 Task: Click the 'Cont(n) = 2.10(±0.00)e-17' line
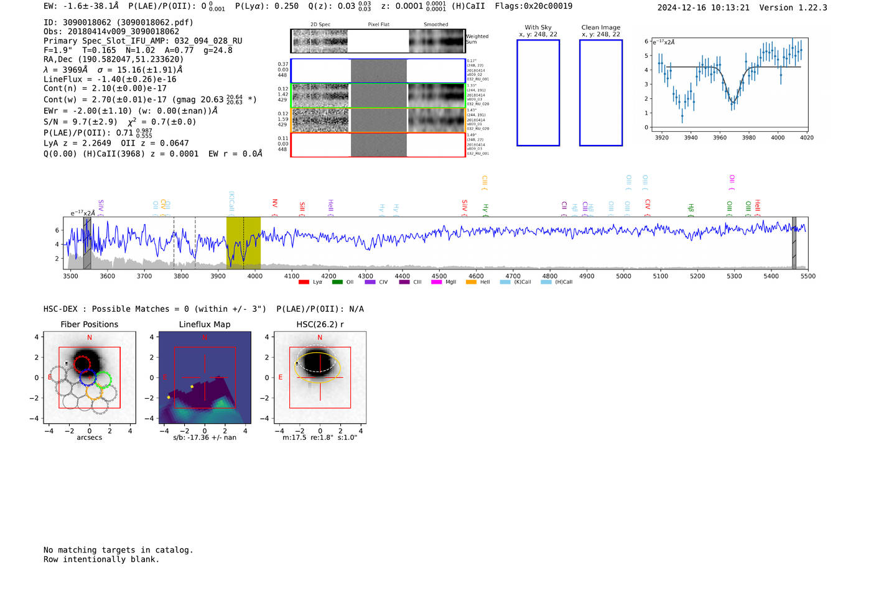(x=105, y=88)
